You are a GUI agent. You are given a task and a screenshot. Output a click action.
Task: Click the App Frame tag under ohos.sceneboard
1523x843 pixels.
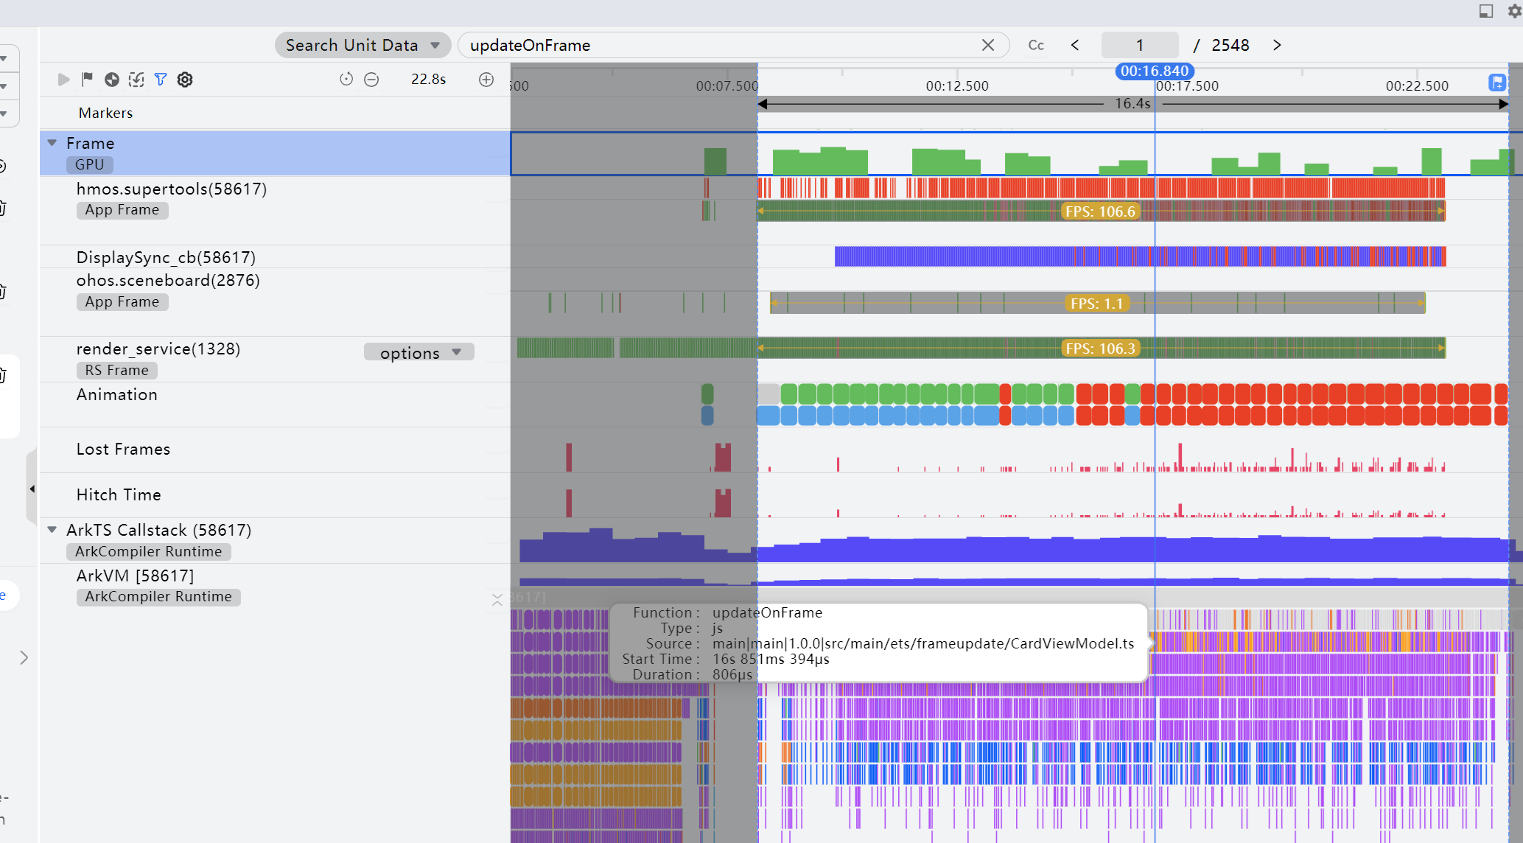point(122,302)
